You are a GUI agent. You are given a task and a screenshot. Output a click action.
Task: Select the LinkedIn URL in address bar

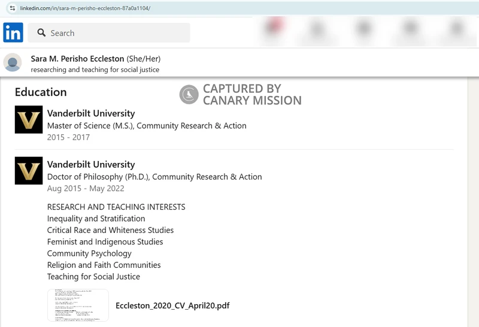85,8
